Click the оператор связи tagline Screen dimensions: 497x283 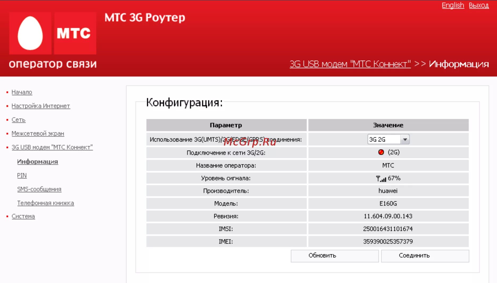pos(53,64)
